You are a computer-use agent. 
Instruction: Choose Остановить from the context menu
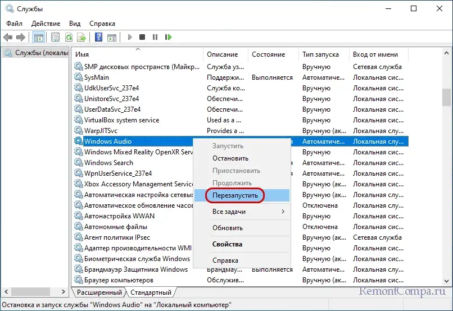point(230,158)
